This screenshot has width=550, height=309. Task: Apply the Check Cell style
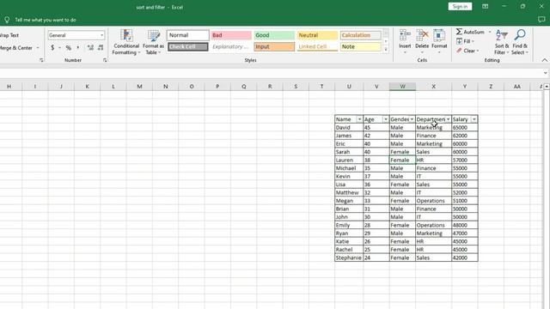coord(188,46)
